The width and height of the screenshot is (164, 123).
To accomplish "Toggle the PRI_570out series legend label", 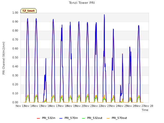I will coord(119,118).
